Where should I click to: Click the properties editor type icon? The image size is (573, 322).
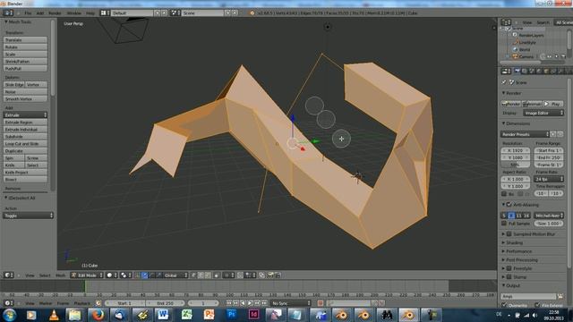[506, 72]
